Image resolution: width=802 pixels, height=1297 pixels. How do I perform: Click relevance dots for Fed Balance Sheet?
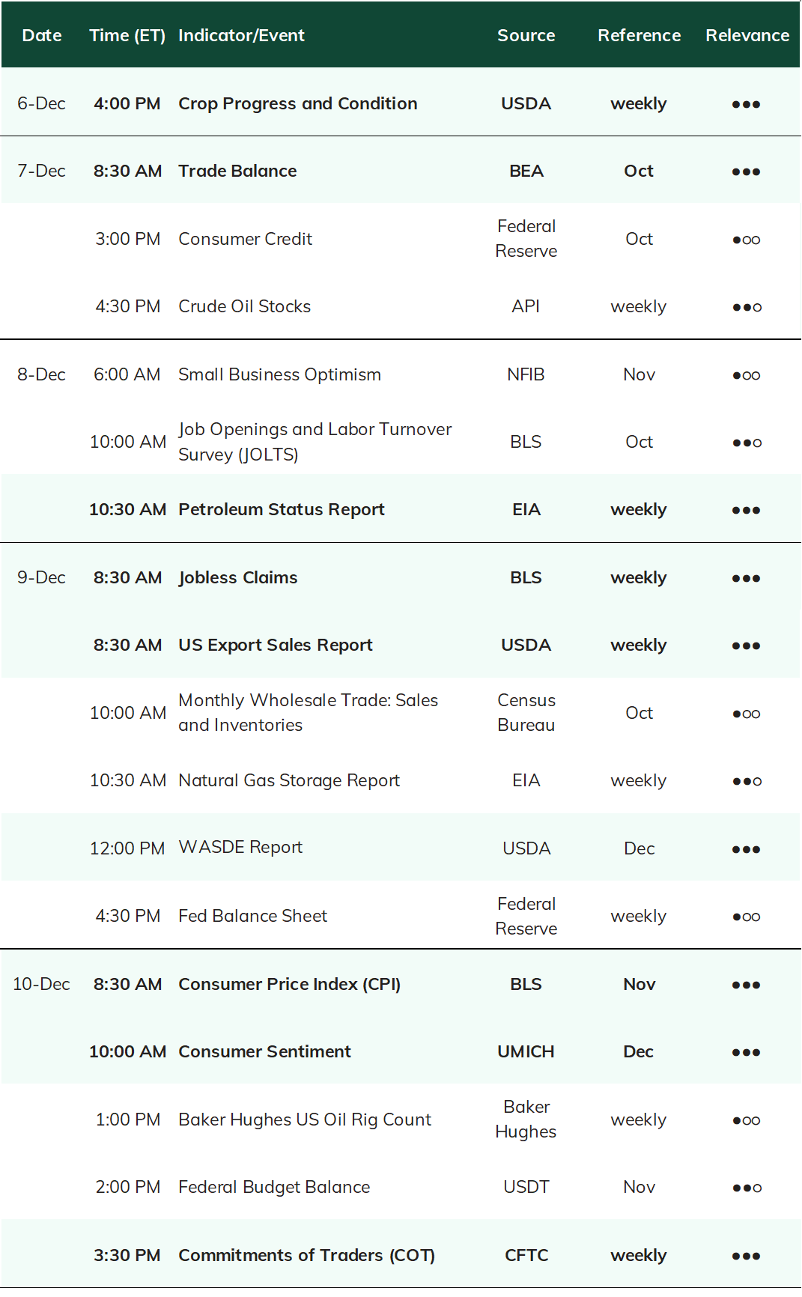[x=746, y=917]
